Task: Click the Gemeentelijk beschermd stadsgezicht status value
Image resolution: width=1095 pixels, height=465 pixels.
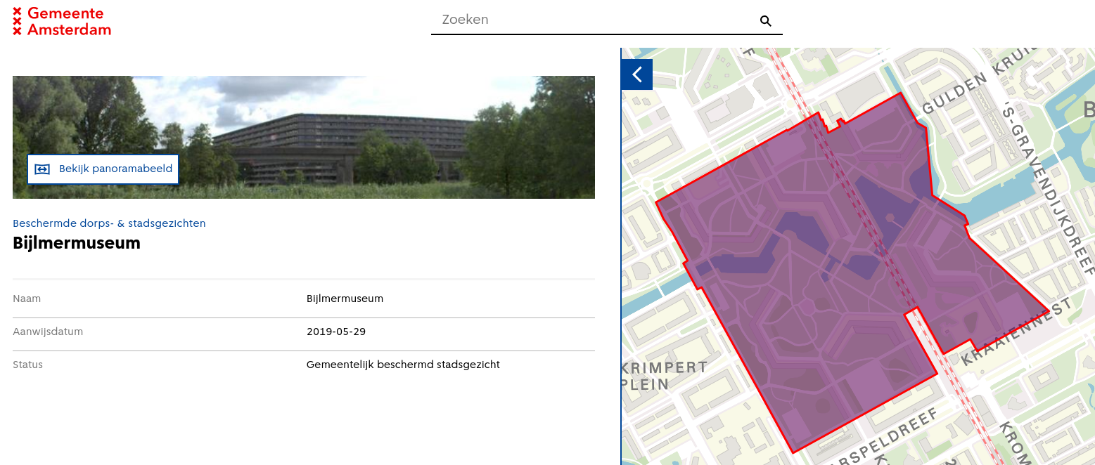Action: click(403, 365)
